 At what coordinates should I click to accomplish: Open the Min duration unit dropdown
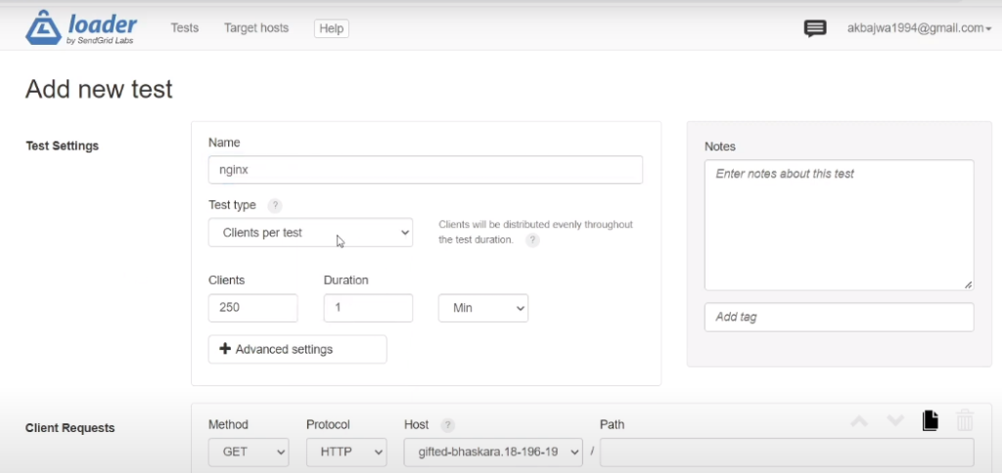(482, 308)
